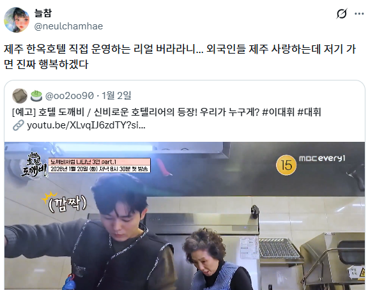
Task: Open the @neulchamhae handle
Action: pyautogui.click(x=68, y=26)
